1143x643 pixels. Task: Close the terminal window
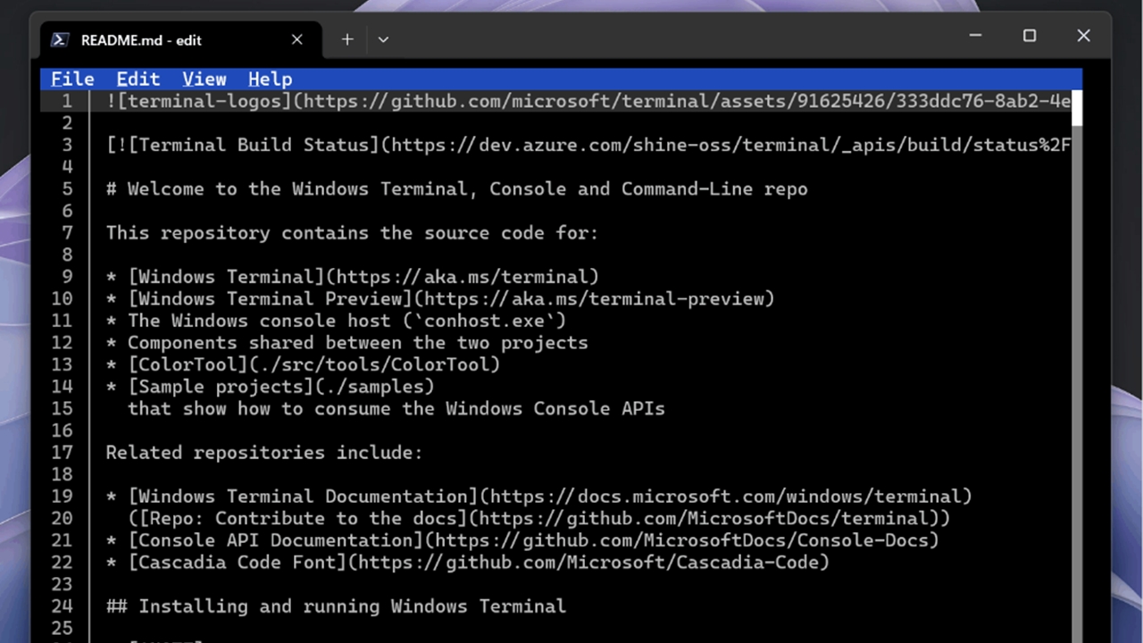(1083, 36)
